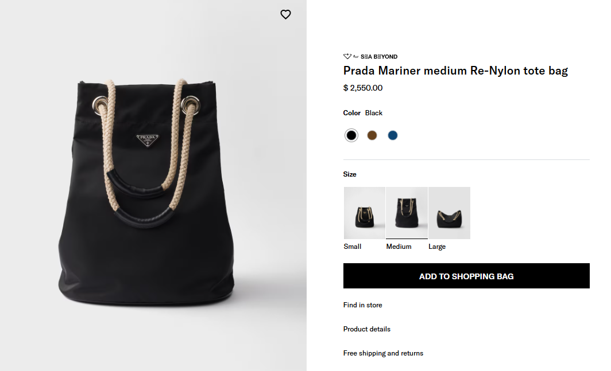Choose the Large size bag thumbnail
The image size is (611, 371).
click(x=449, y=213)
